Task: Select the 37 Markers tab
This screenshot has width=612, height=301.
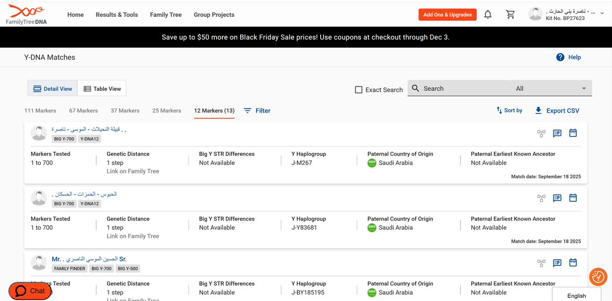Action: pyautogui.click(x=125, y=111)
